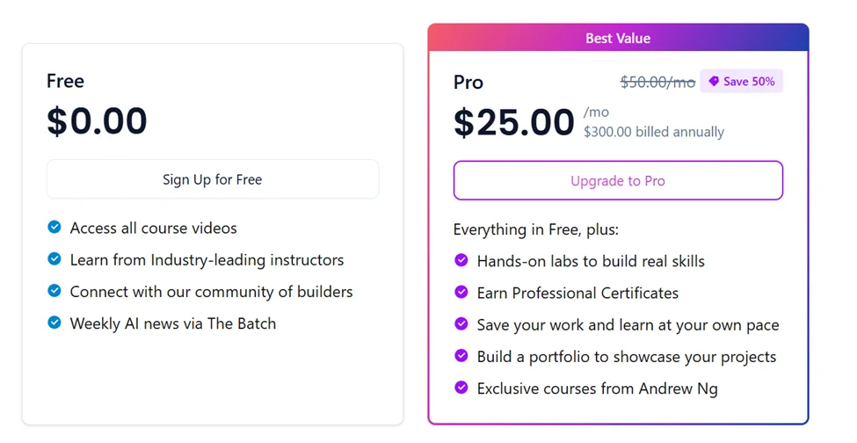Click the checkmark icon next to Industry-leading instructors
857x443 pixels.
click(54, 259)
